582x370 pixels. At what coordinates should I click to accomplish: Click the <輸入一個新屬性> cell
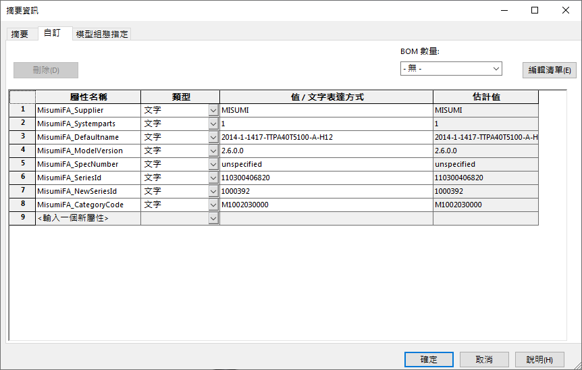(88, 218)
